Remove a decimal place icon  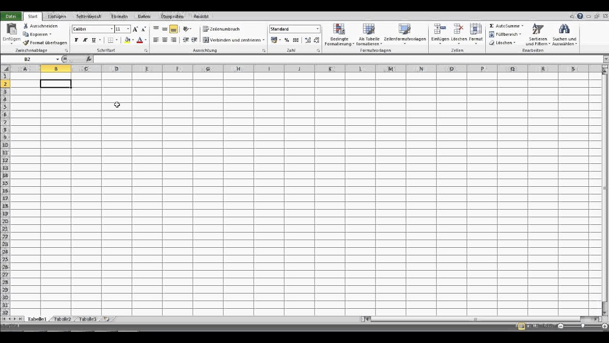(x=316, y=40)
